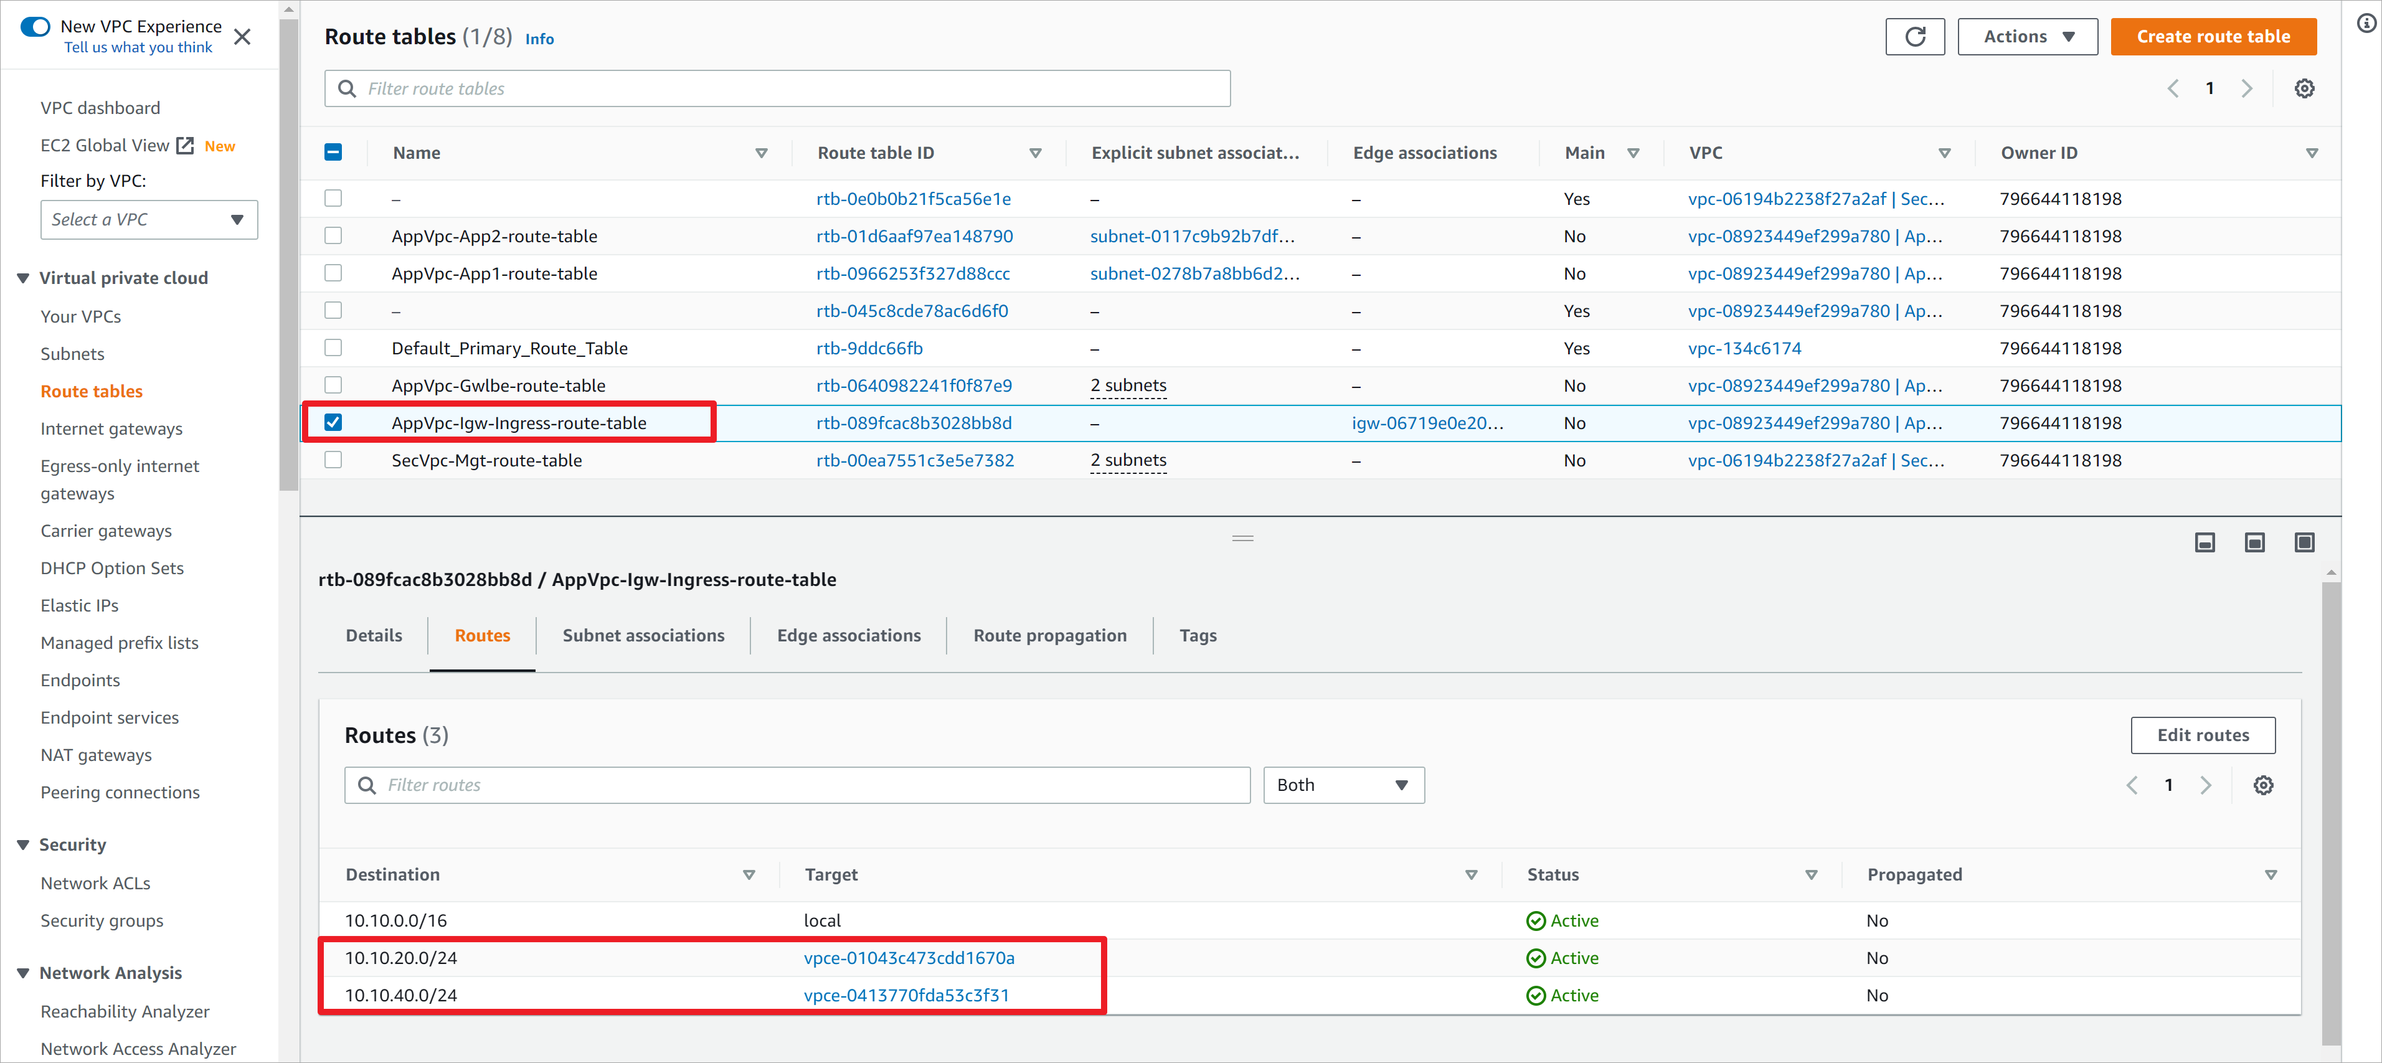
Task: Sort routes by Target column arrow
Action: click(x=1470, y=874)
